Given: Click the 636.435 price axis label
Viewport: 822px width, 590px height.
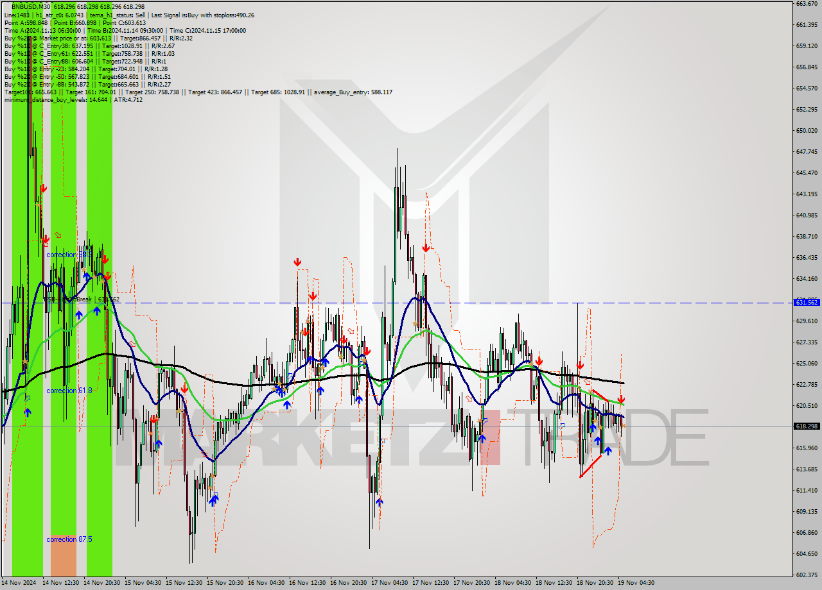Looking at the screenshot, I should (806, 257).
